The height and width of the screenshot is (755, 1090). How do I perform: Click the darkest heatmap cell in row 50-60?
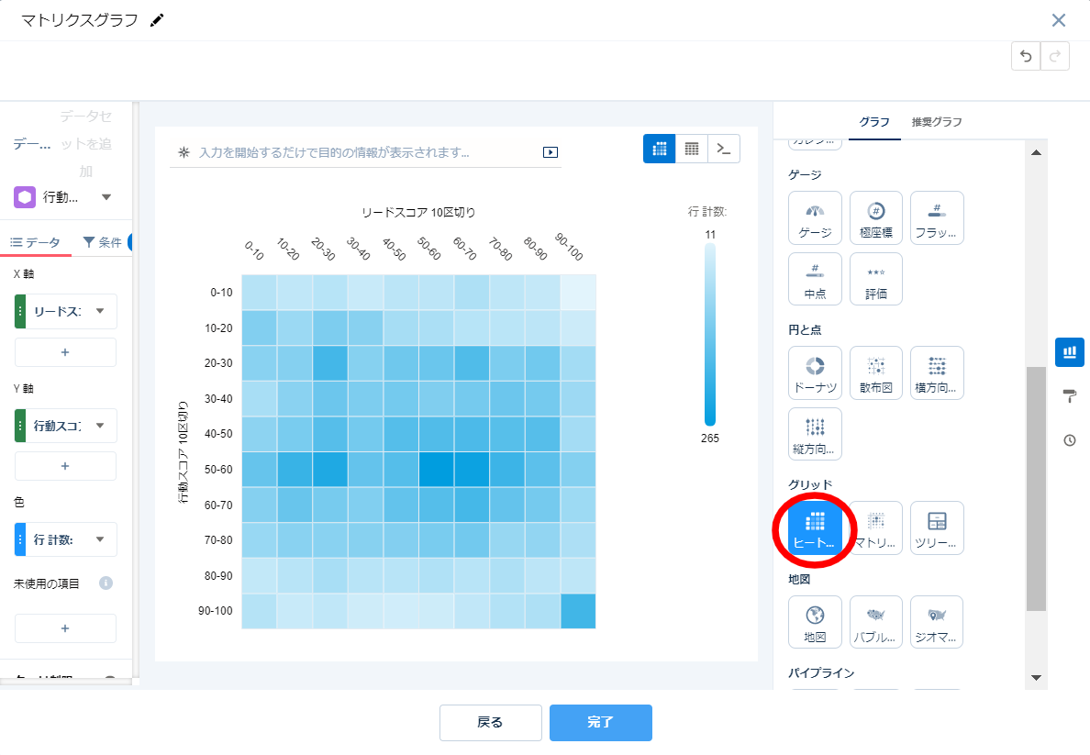pyautogui.click(x=437, y=469)
